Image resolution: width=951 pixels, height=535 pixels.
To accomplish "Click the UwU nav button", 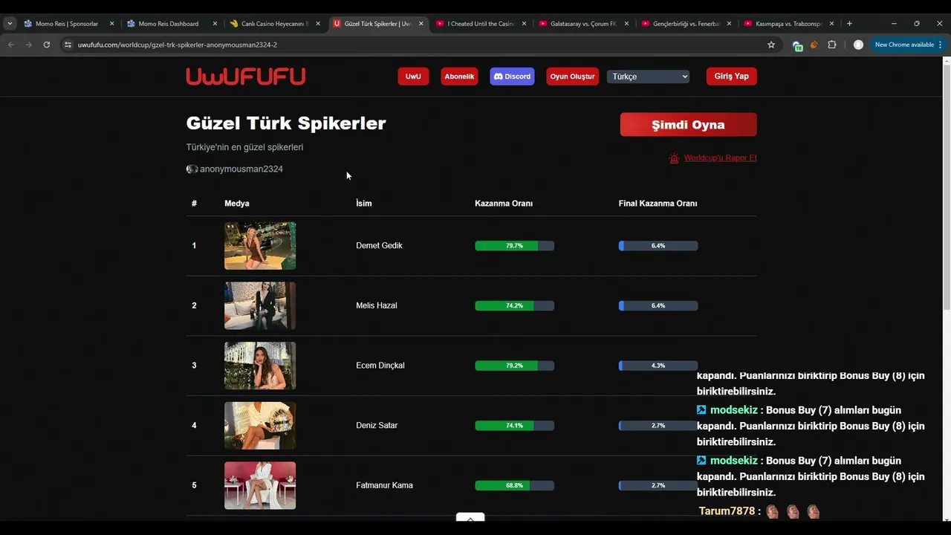I will coord(413,77).
